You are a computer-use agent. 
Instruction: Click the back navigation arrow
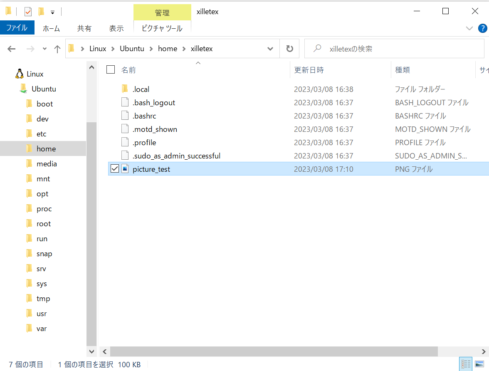(x=11, y=49)
